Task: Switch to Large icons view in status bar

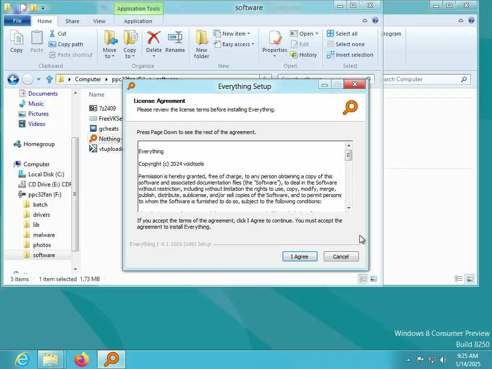Action: coord(373,279)
